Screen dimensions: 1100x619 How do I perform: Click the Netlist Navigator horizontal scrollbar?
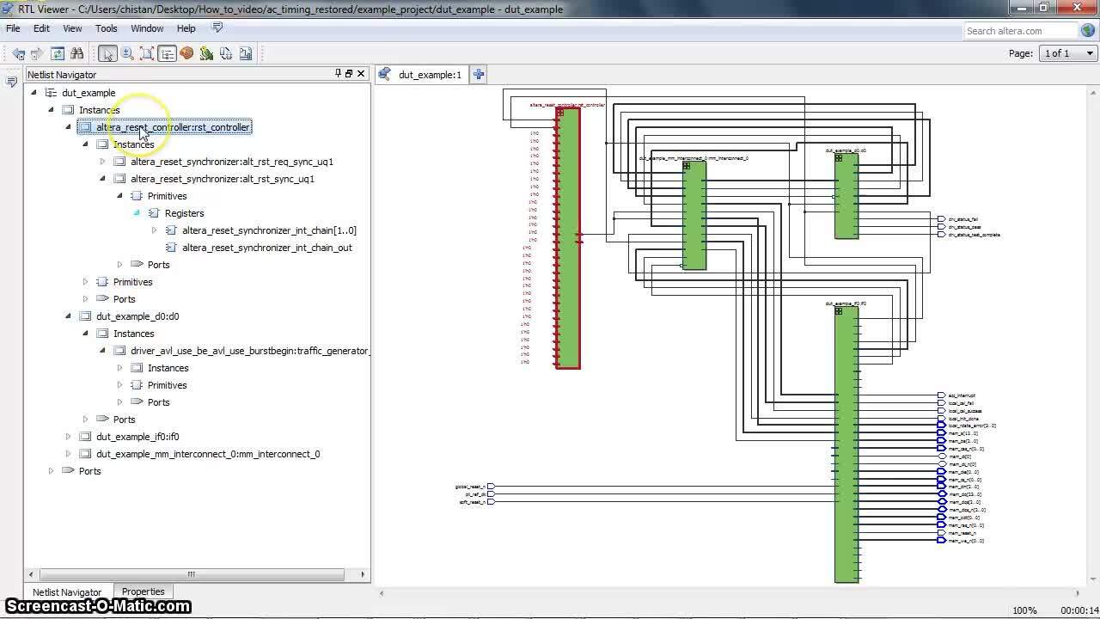click(x=191, y=574)
